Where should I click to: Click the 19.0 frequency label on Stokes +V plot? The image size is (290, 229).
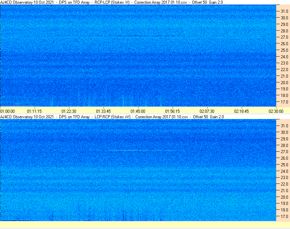pyautogui.click(x=284, y=203)
